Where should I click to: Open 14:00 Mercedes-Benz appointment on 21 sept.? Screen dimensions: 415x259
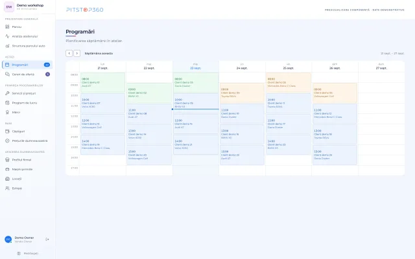tap(102, 145)
